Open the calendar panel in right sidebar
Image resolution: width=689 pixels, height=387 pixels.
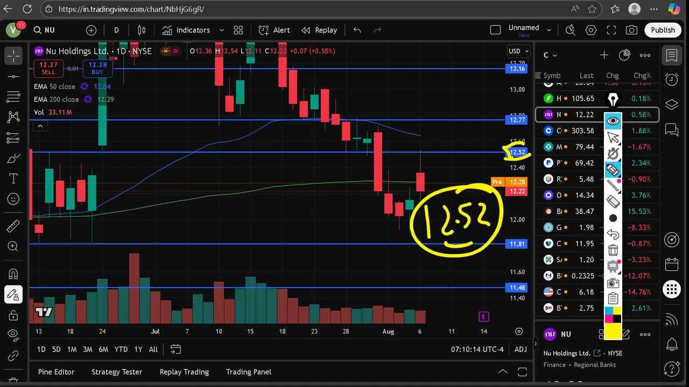coord(672,264)
